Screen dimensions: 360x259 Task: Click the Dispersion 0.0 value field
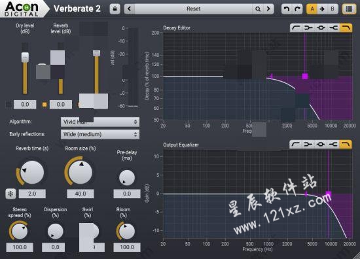point(54,247)
